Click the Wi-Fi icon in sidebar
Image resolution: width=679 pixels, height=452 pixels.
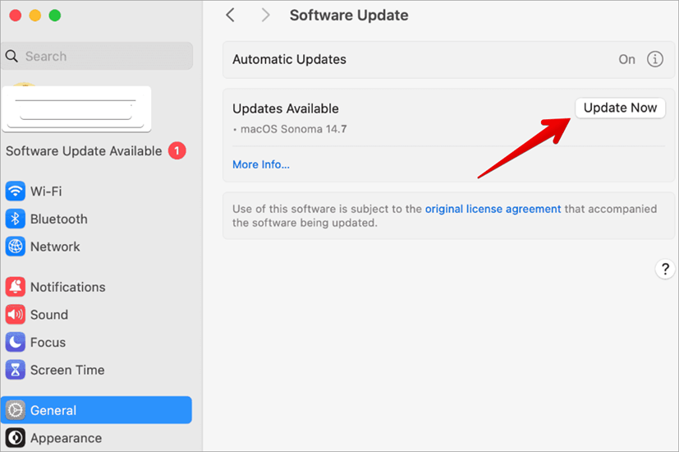pos(15,191)
